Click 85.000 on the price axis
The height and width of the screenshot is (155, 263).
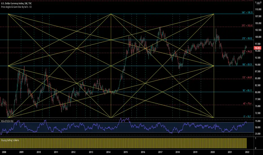pyautogui.click(x=258, y=78)
